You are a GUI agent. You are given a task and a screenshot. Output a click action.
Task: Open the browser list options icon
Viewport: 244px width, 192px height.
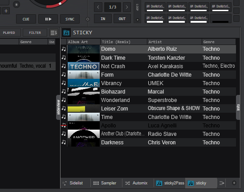pos(54,33)
